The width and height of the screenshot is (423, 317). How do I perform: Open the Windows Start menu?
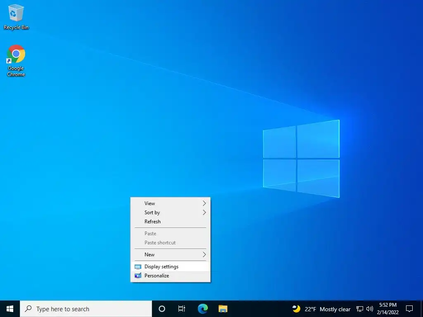click(x=10, y=309)
